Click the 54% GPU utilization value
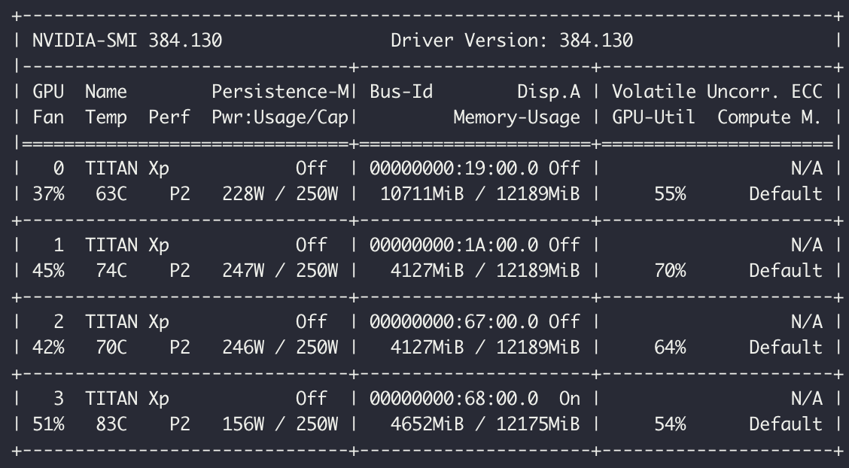Image resolution: width=849 pixels, height=468 pixels. tap(670, 424)
